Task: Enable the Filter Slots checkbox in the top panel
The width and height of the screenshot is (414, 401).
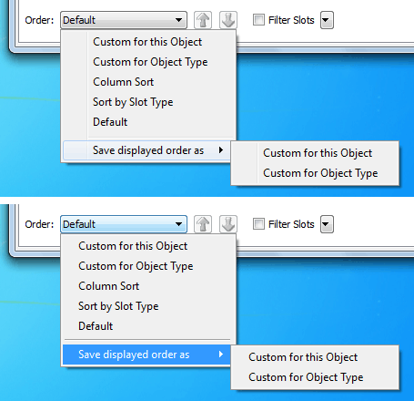Action: [x=258, y=20]
